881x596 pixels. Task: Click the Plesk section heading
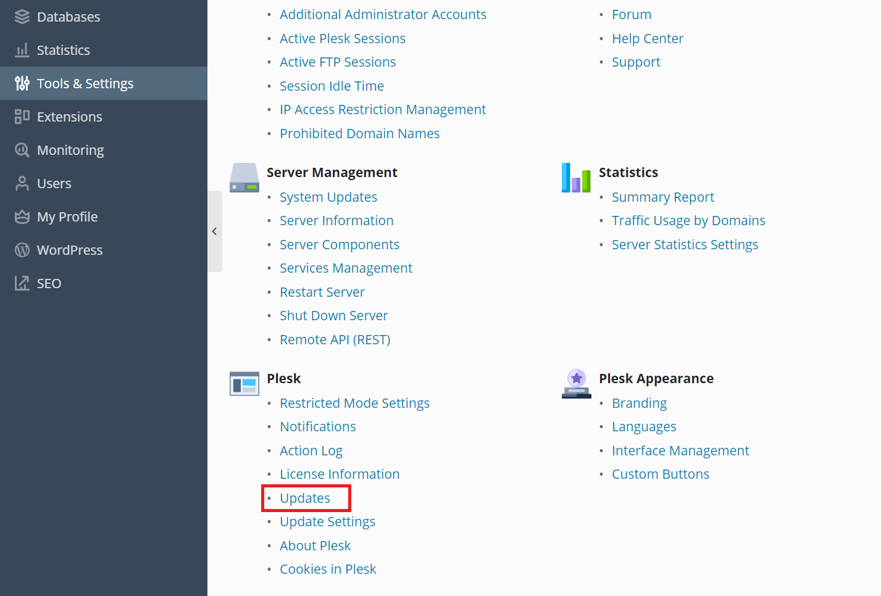284,378
